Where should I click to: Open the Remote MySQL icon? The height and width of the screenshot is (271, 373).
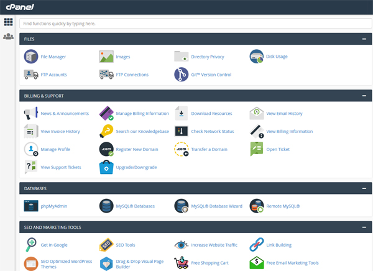[256, 206]
